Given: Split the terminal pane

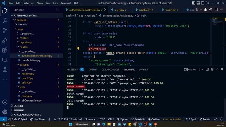Looking at the screenshot, I should click(x=207, y=69).
